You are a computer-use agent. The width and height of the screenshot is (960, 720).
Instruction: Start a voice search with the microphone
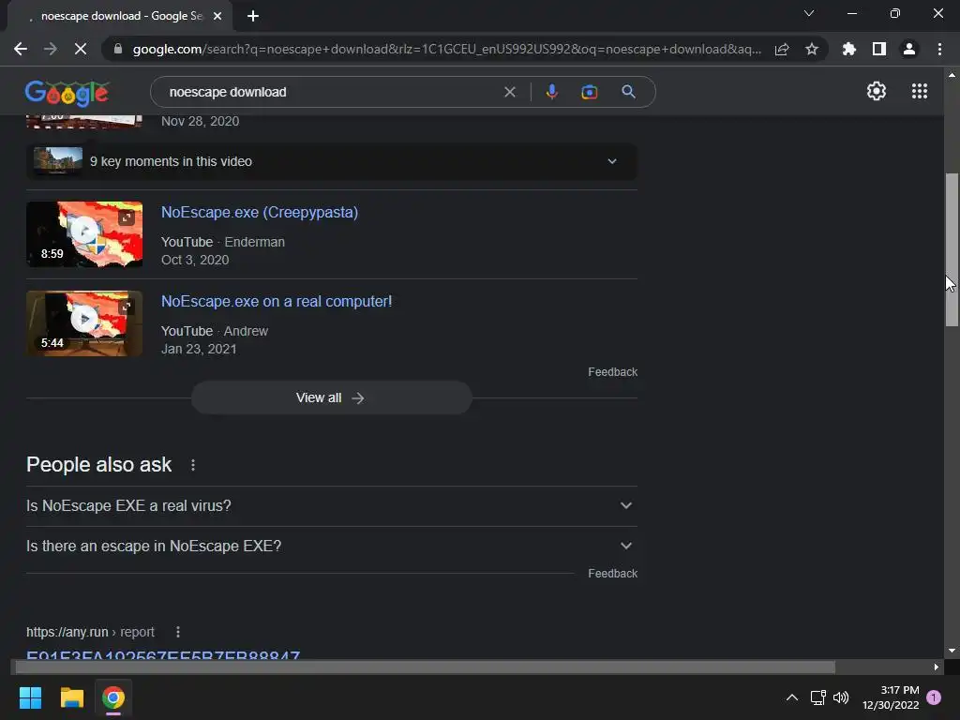(551, 92)
